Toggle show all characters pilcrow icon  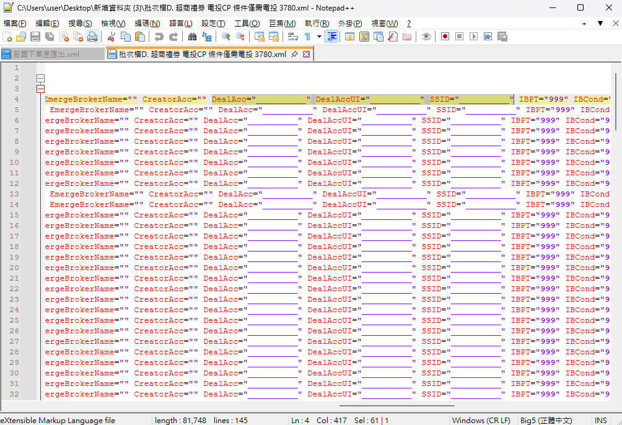coord(307,37)
